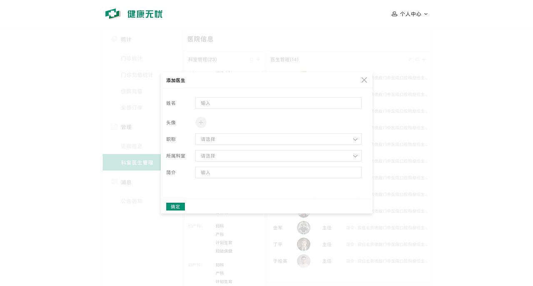
Task: Open search icon in 医生管理 panel
Action: pos(417,59)
